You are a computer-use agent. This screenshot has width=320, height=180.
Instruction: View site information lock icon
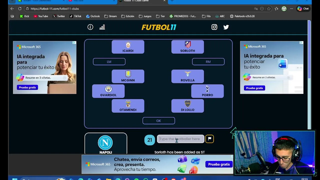(x=27, y=9)
